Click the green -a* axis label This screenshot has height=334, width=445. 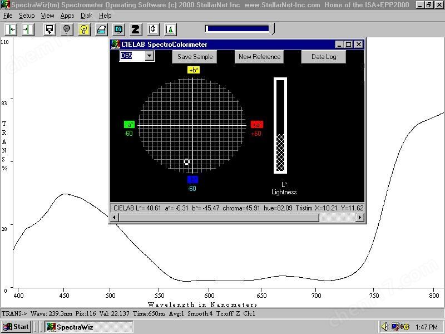pos(130,124)
